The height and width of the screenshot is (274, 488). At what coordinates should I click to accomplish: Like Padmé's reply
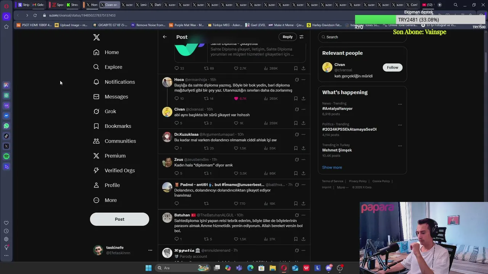tap(236, 204)
